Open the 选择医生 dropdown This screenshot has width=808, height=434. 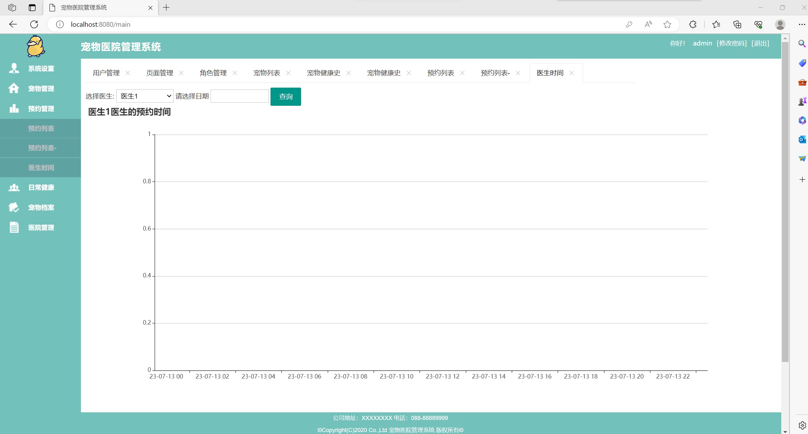click(x=145, y=96)
